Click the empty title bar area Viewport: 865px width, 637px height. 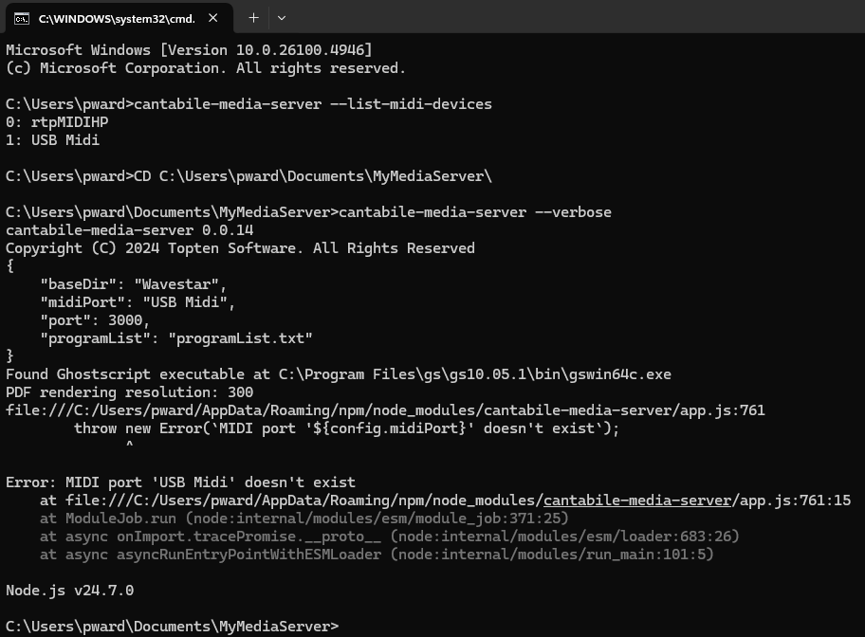569,18
